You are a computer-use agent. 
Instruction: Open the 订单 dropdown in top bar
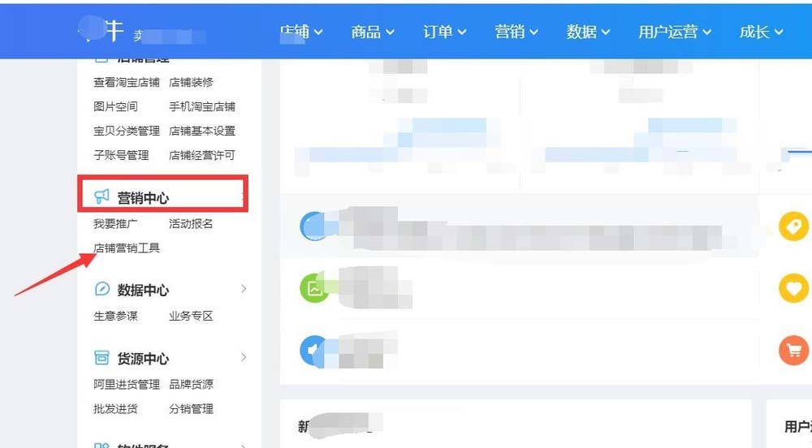pos(444,32)
